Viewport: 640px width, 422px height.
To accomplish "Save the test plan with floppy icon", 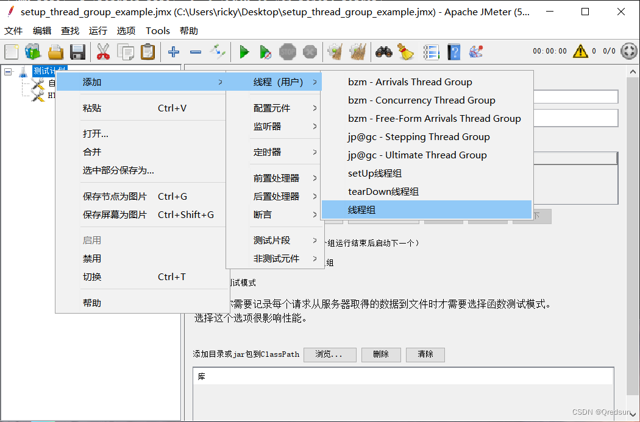I will click(77, 52).
